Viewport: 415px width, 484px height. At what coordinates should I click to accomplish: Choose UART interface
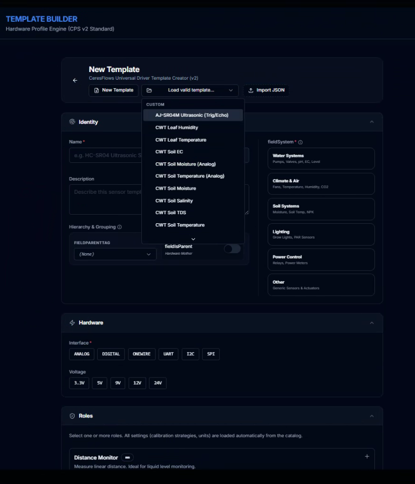168,354
